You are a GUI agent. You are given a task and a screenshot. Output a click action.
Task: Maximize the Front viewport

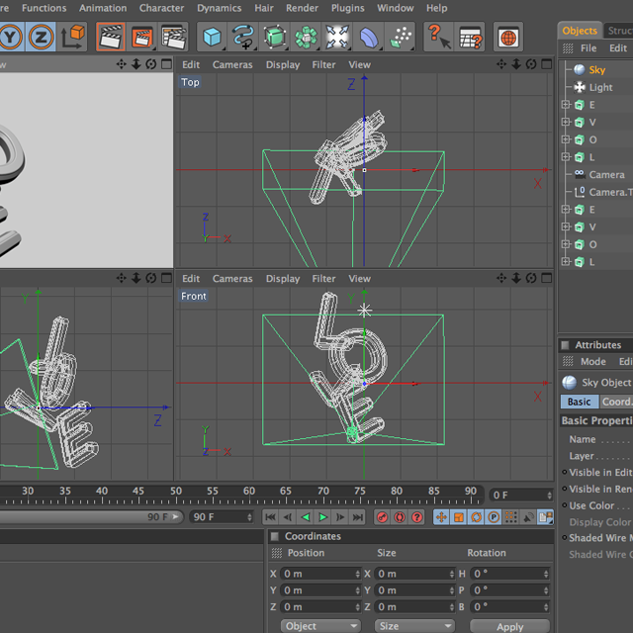(547, 278)
